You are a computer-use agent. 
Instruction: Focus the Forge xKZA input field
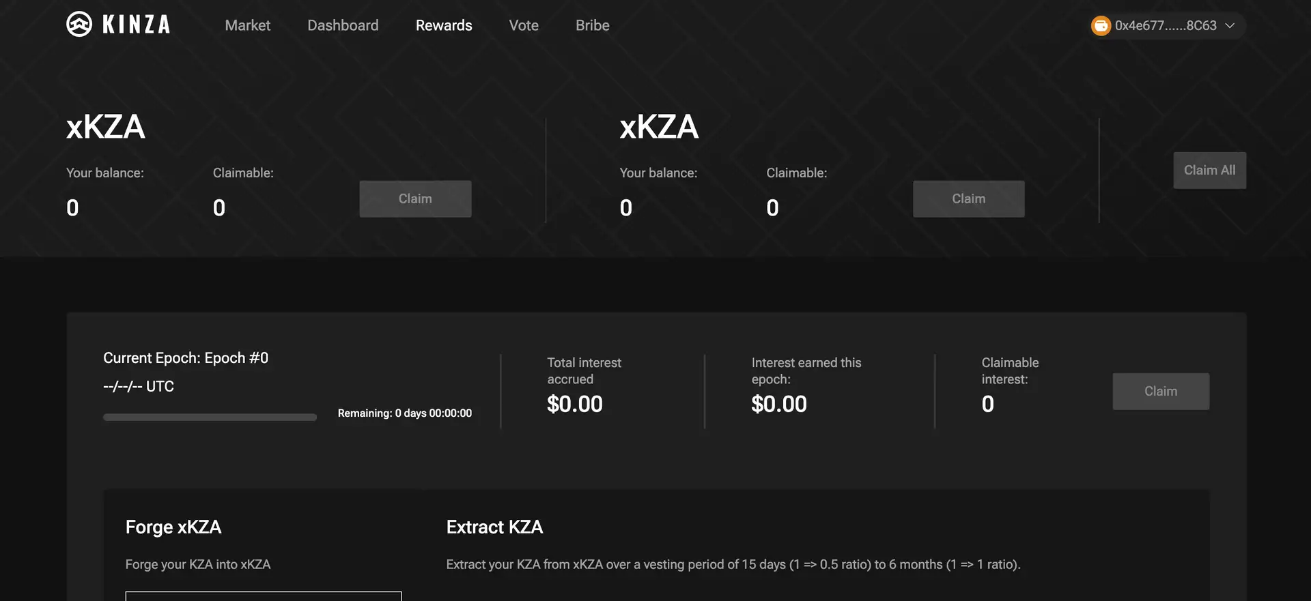tap(264, 596)
